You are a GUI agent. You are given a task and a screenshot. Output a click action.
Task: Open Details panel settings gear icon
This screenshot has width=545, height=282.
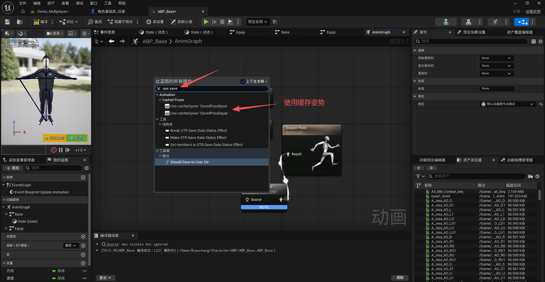(540, 41)
